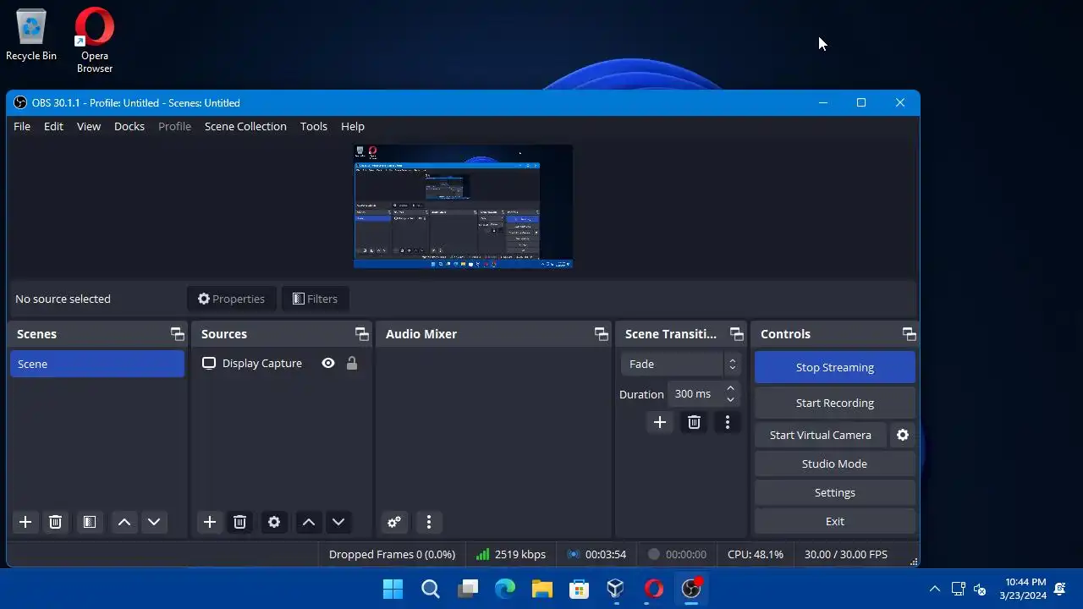The width and height of the screenshot is (1083, 609).
Task: Click the Filters button
Action: pos(315,299)
